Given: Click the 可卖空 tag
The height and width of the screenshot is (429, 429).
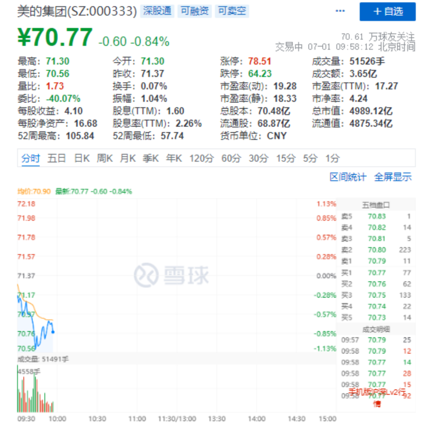Looking at the screenshot, I should (232, 11).
